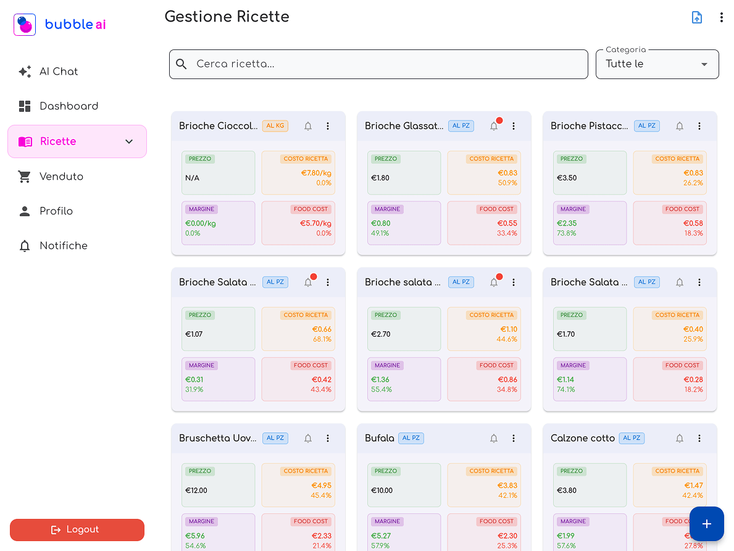Toggle the alert bell on the Bufala card
The height and width of the screenshot is (551, 734).
tap(494, 438)
